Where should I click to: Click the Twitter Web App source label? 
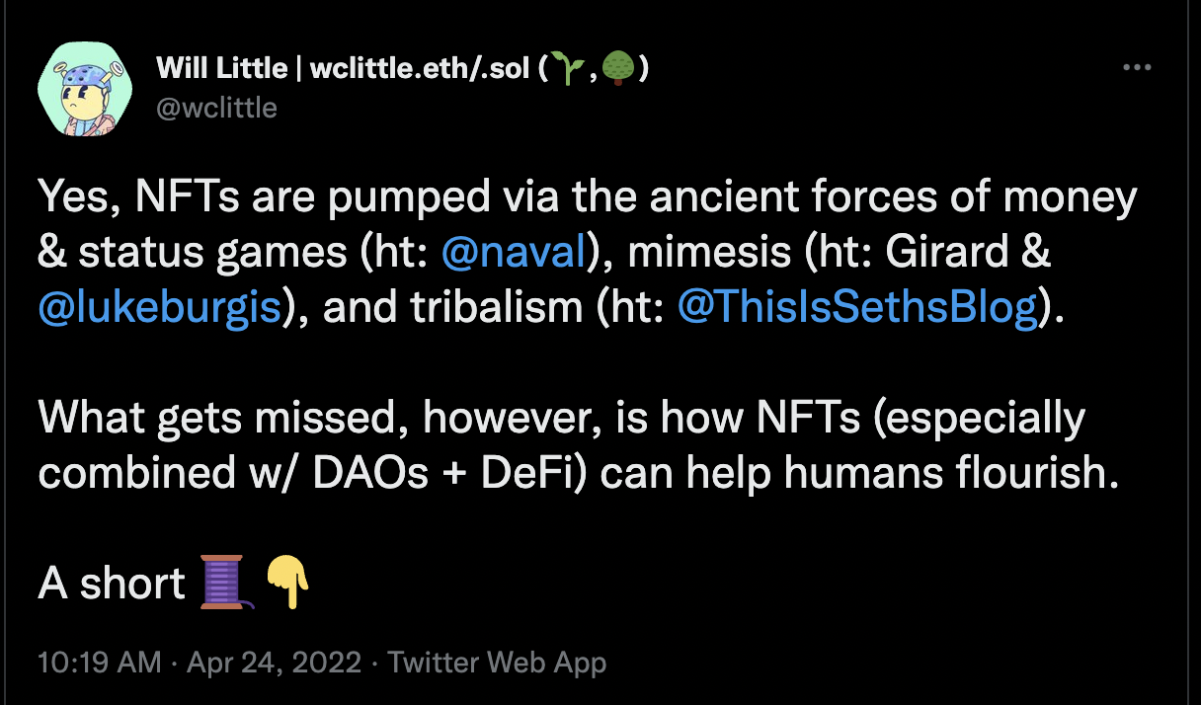497,663
